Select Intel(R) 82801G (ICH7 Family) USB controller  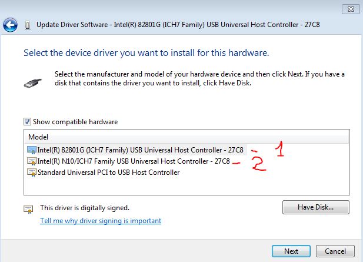click(x=140, y=150)
